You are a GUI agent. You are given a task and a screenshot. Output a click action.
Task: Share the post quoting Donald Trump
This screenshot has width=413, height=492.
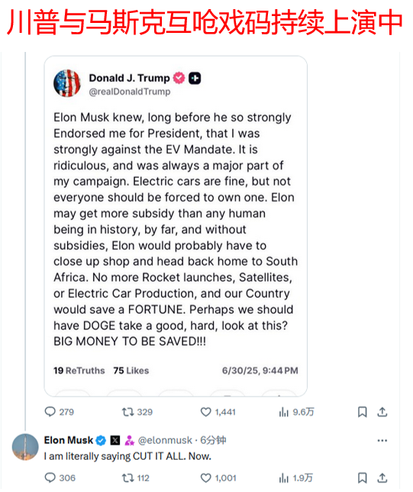click(x=382, y=412)
